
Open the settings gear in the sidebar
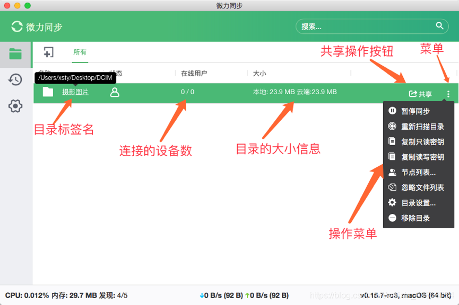click(15, 106)
